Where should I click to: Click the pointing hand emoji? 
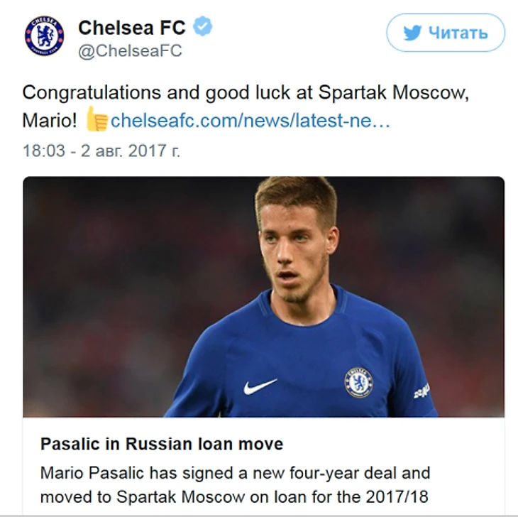(96, 119)
